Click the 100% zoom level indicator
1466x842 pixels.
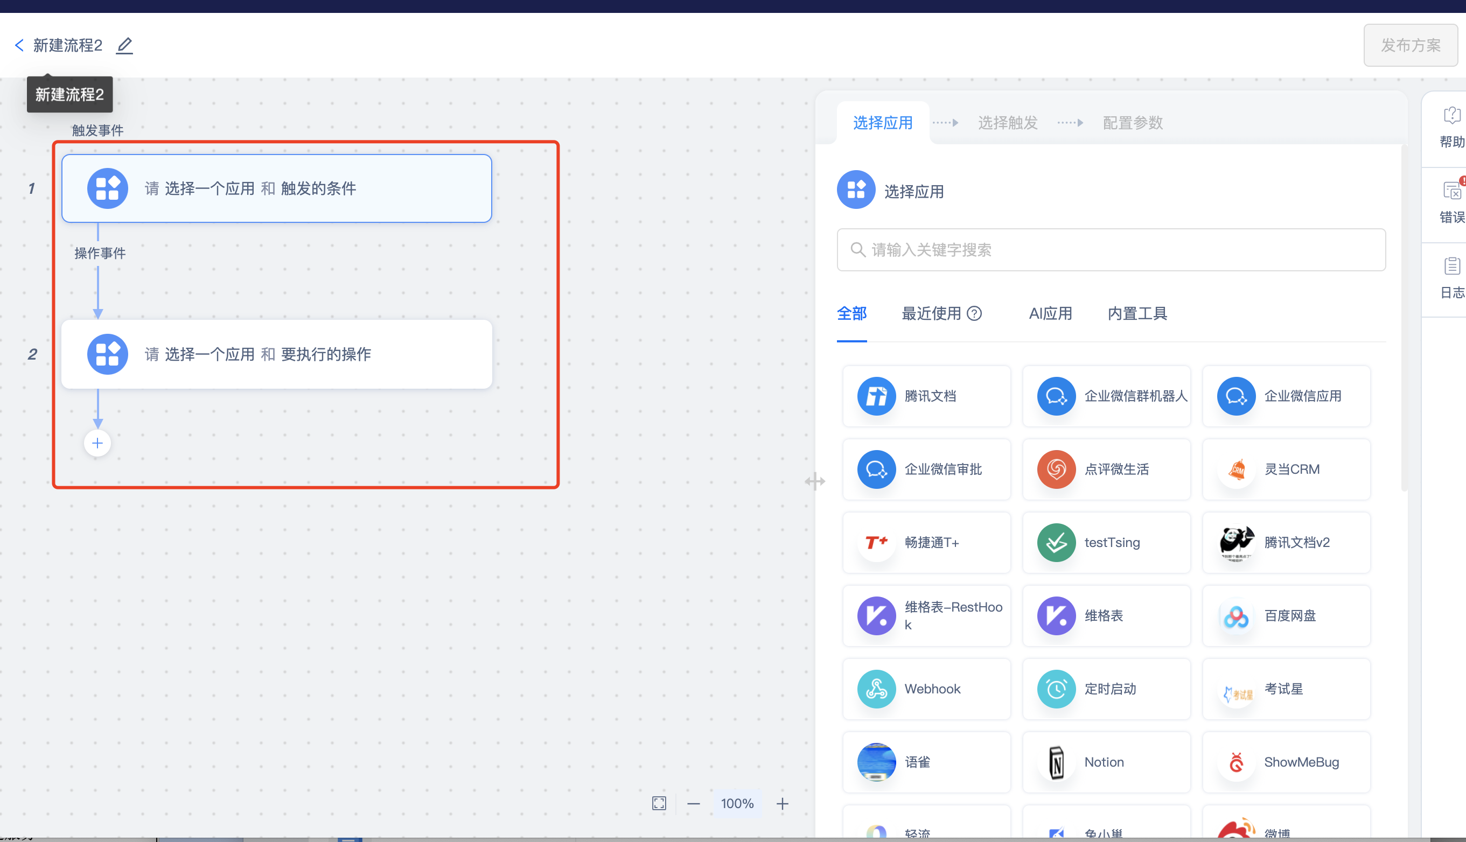tap(737, 804)
